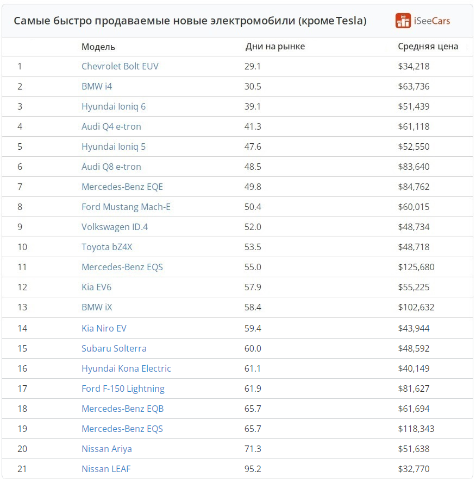
Task: Select the Hyundai Ioniq 6 link
Action: point(114,106)
